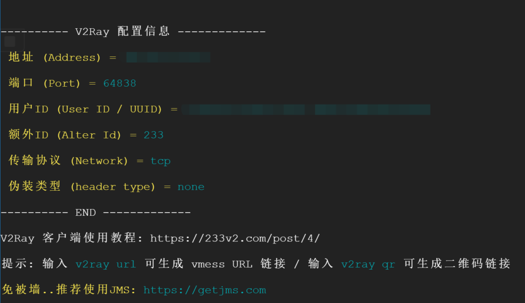This screenshot has width=525, height=303.
Task: Open the 233v2.com tutorial link
Action: tap(235, 238)
